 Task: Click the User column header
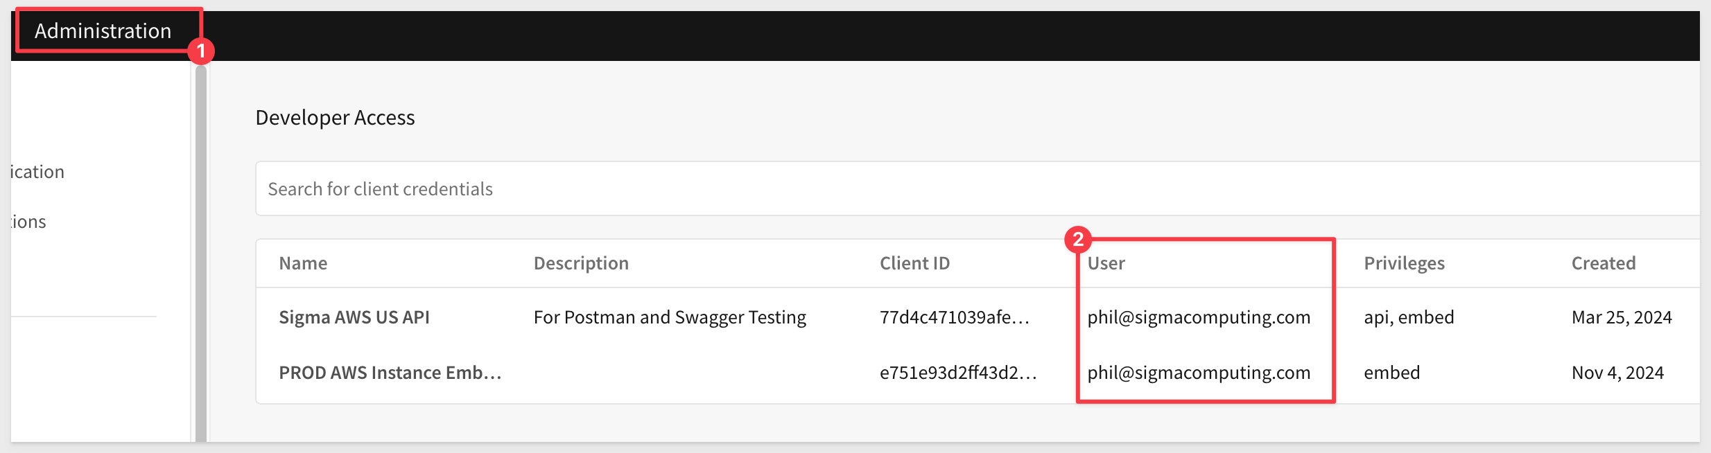(x=1106, y=263)
